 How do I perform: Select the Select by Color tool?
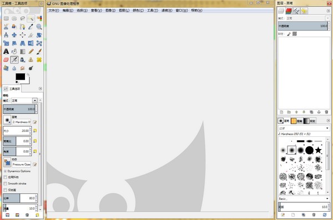(39, 18)
